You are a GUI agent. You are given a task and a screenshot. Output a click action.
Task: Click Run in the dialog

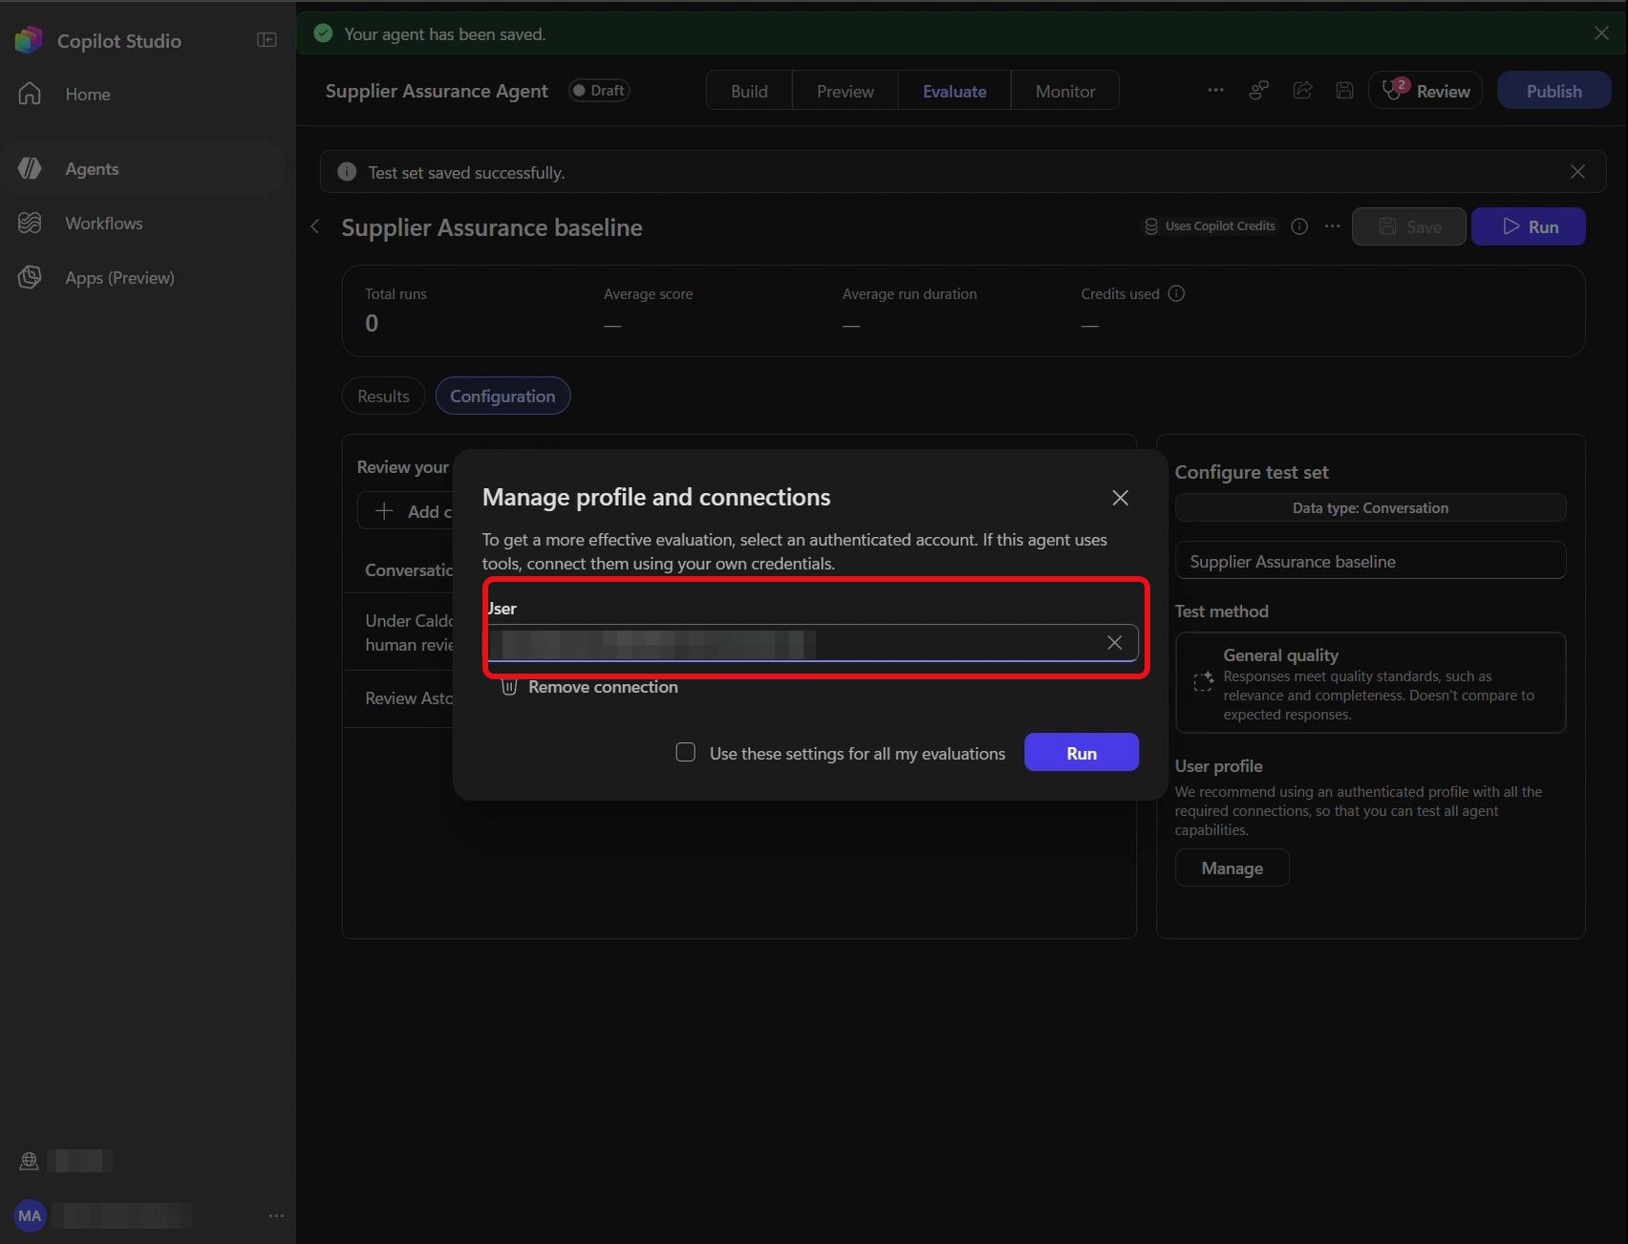1082,752
